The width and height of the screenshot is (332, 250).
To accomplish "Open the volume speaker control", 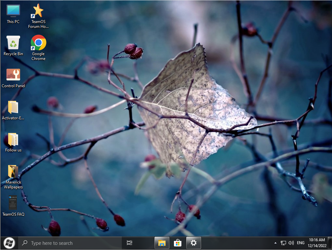I will click(x=291, y=243).
